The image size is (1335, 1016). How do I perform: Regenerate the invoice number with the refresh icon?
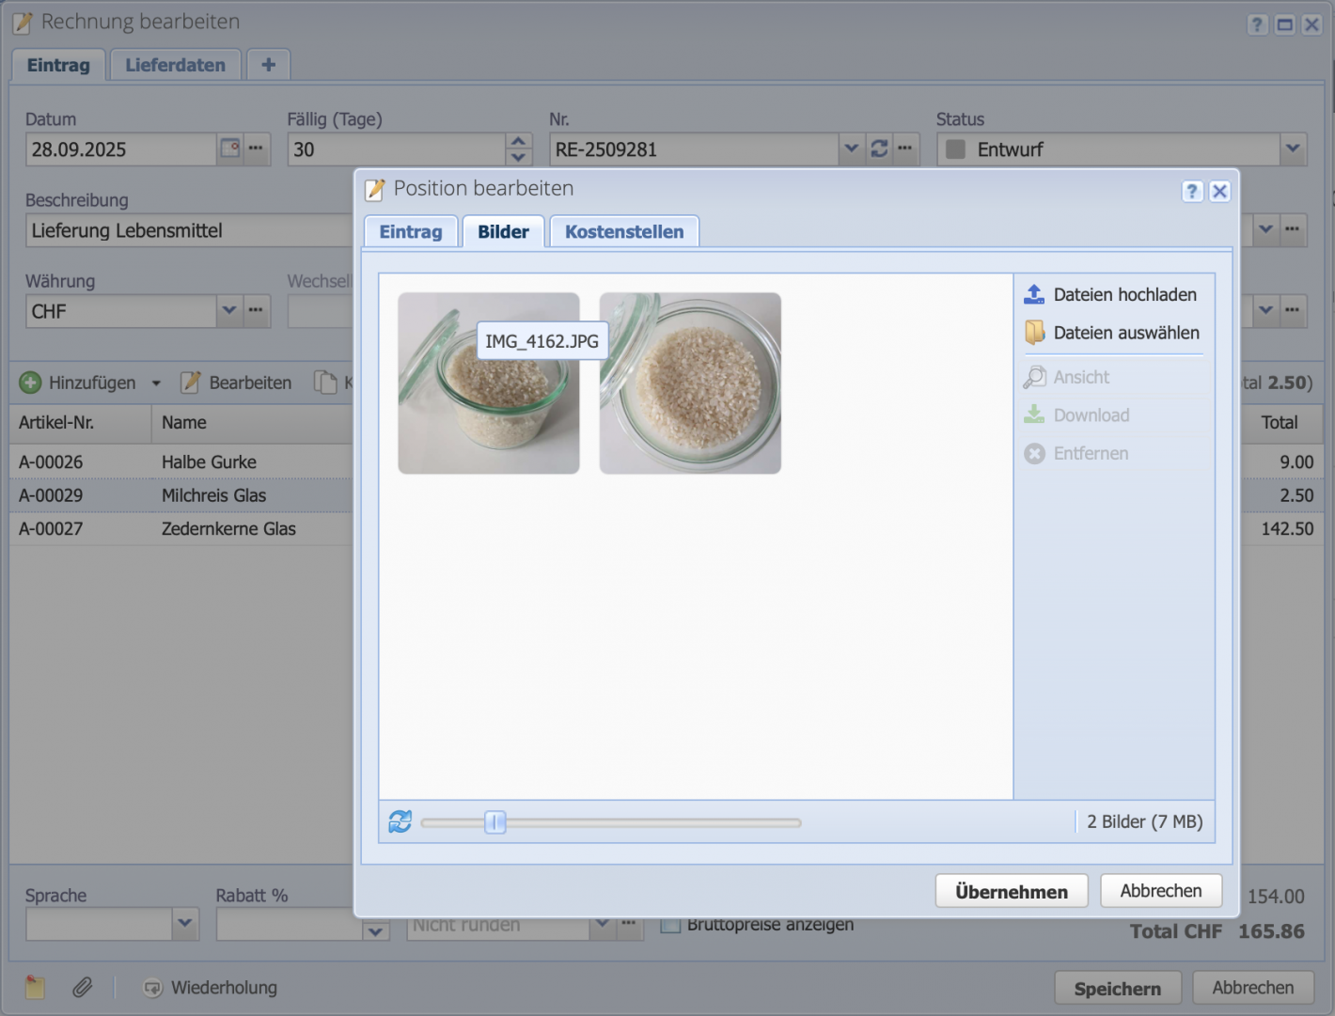point(878,148)
